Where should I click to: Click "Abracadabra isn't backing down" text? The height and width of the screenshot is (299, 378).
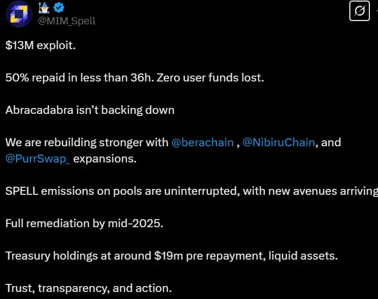pyautogui.click(x=90, y=110)
